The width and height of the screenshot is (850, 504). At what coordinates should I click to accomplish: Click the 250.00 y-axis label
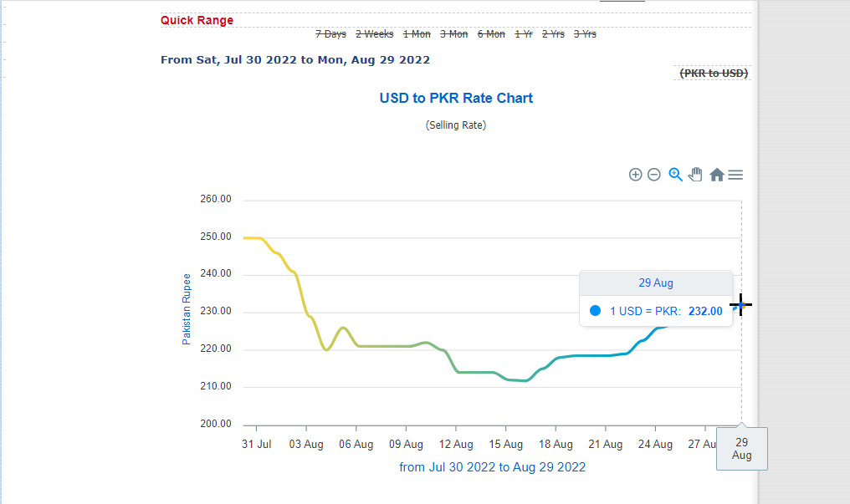pos(216,237)
